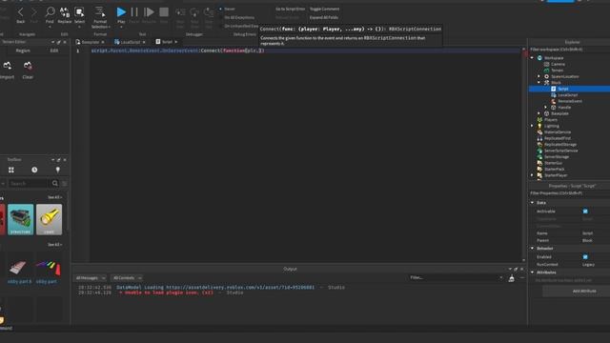
Task: Close the Baseplate tab
Action: [x=103, y=42]
